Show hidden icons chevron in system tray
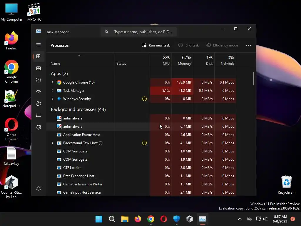The height and width of the screenshot is (226, 301). point(240,219)
